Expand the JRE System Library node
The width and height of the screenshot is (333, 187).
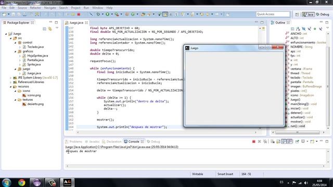tap(10, 78)
